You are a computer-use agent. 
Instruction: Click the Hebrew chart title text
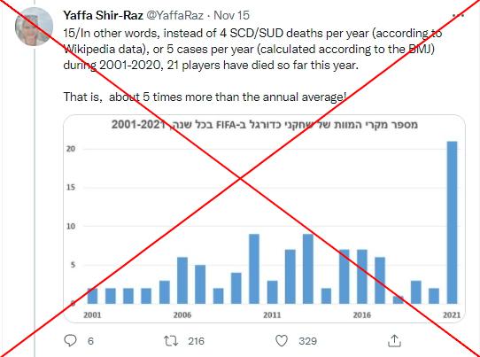coord(264,125)
